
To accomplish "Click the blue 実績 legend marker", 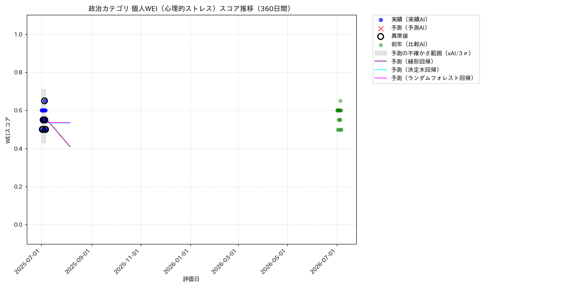I will [381, 20].
